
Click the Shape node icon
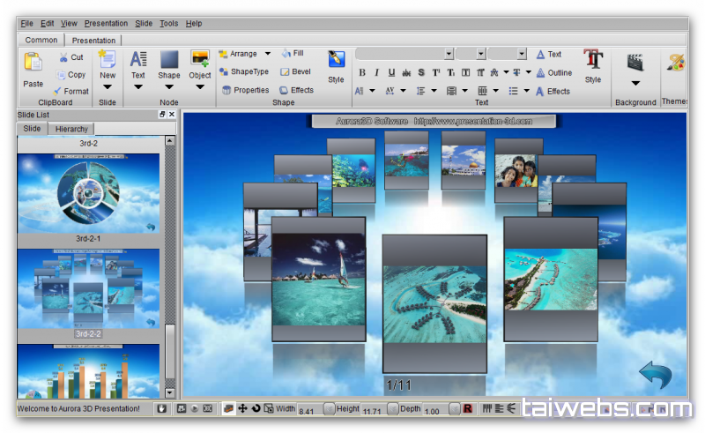169,59
